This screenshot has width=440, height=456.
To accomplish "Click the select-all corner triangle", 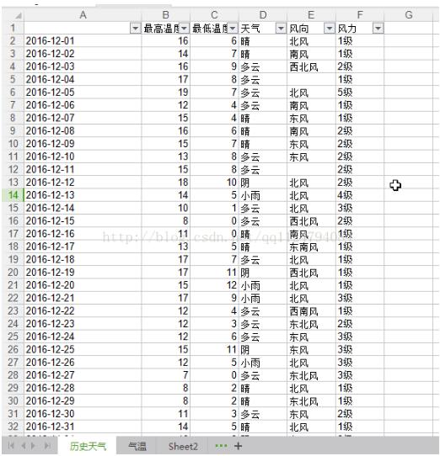I will tap(18, 15).
